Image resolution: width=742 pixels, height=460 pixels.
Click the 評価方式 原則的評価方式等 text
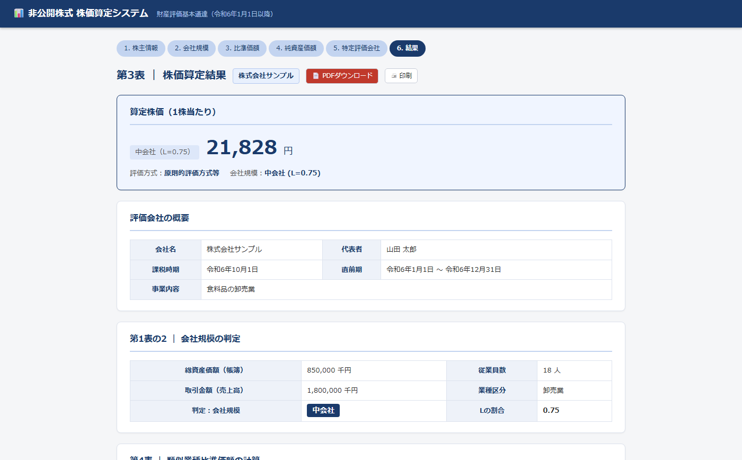tap(174, 173)
